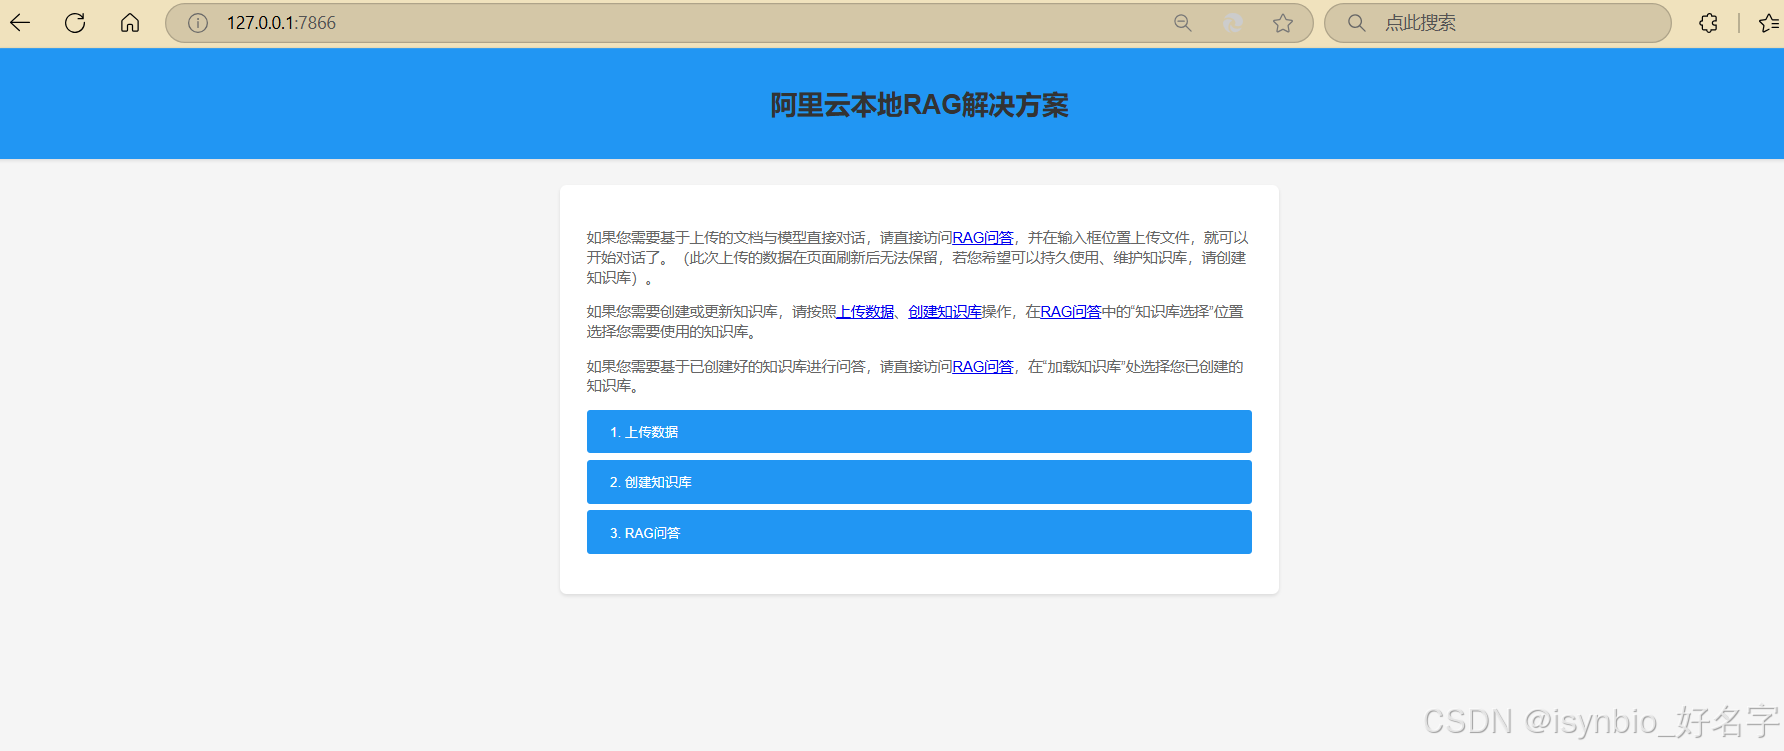Follow the 创建知识库 link in second paragraph
The width and height of the screenshot is (1784, 751).
[945, 311]
